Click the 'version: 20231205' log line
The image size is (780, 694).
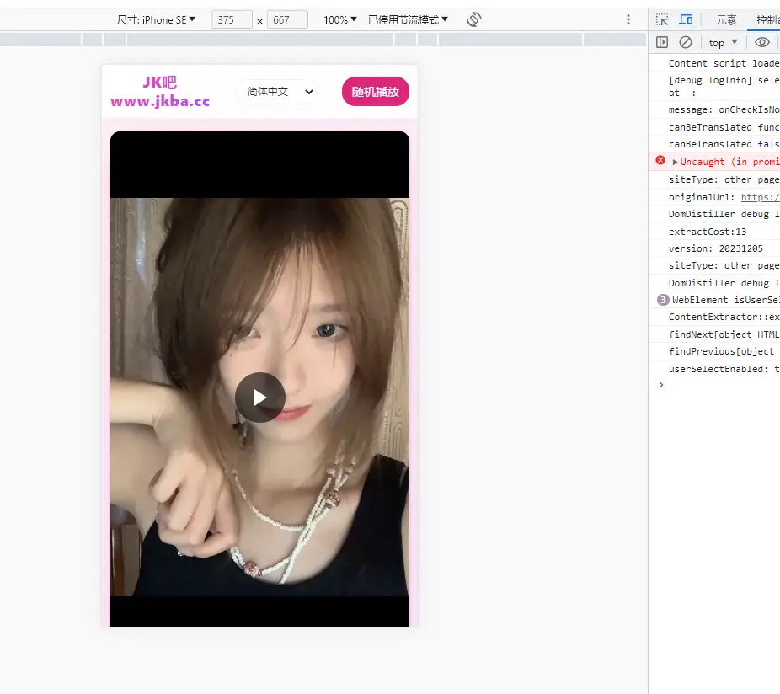[x=715, y=248]
